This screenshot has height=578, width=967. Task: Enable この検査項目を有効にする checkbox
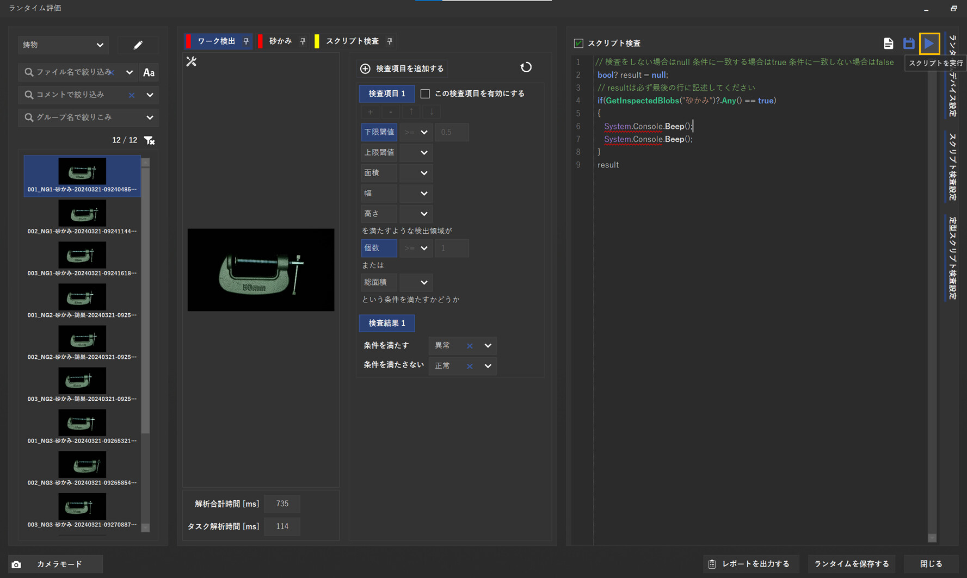click(425, 94)
